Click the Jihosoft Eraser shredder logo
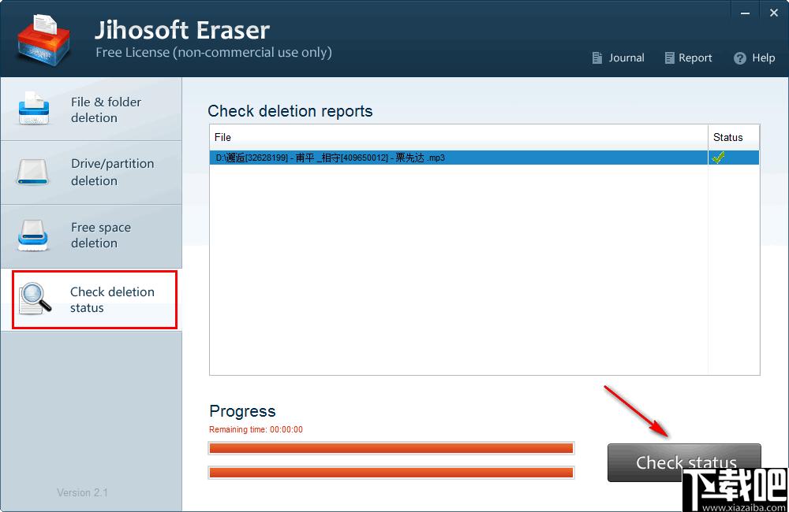The width and height of the screenshot is (789, 512). [x=43, y=41]
